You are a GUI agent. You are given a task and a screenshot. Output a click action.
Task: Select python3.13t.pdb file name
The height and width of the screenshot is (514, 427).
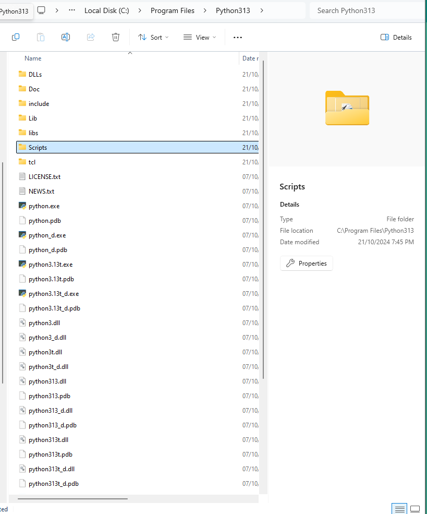52,279
